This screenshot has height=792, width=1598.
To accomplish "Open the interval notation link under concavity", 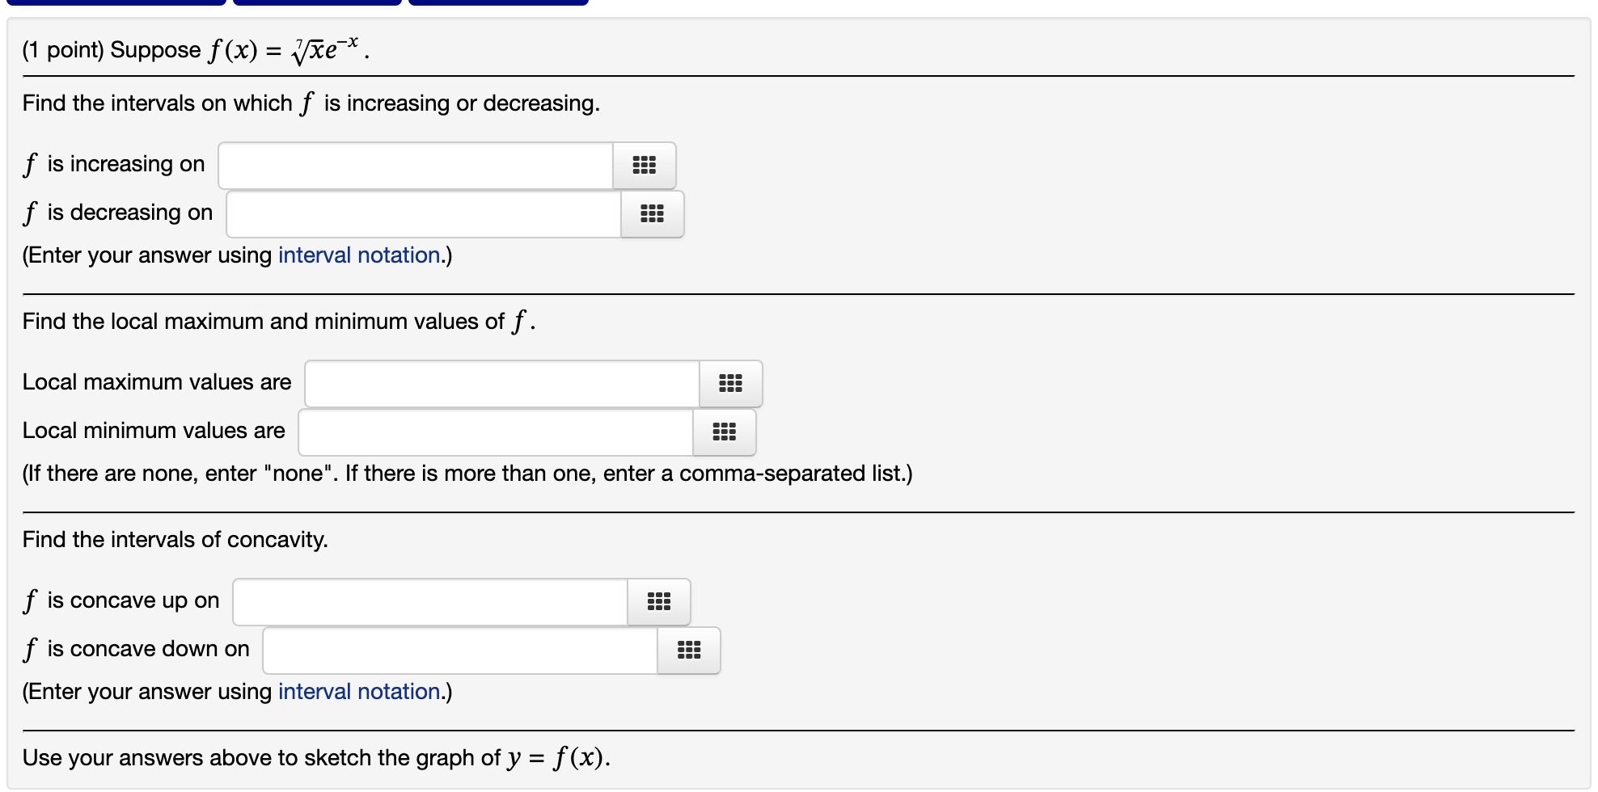I will (x=358, y=691).
